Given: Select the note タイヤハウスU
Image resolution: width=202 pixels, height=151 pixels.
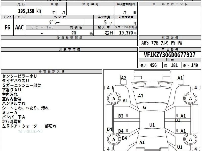Looking at the screenshot, I should pos(15,81).
